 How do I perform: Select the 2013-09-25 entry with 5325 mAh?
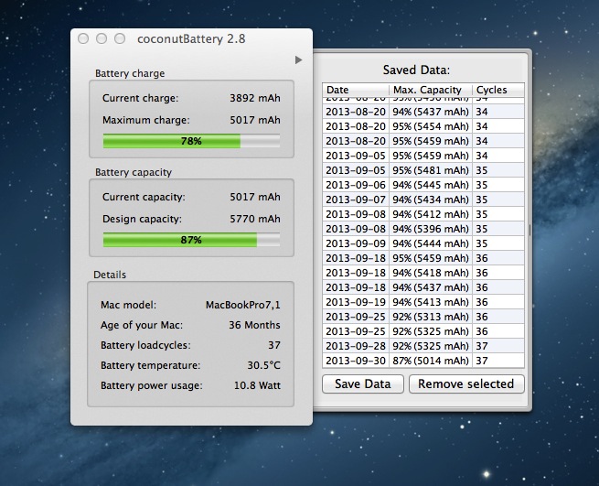pos(423,331)
